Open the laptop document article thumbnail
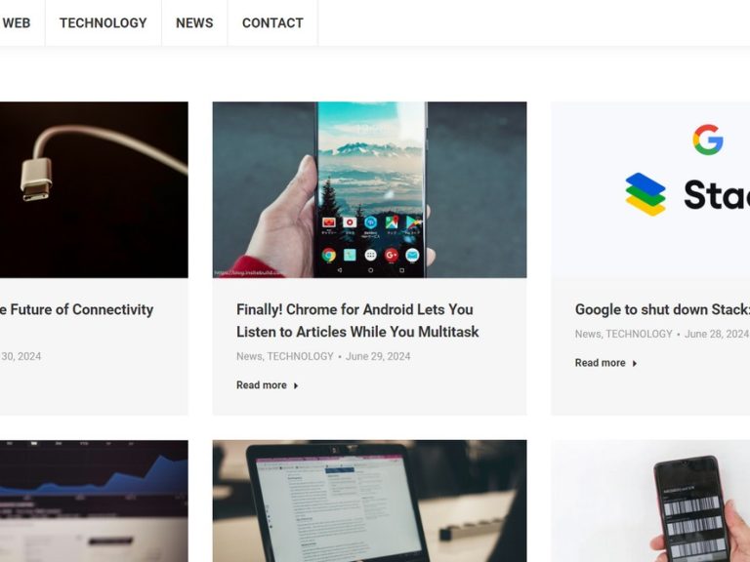Screen dimensions: 750x562 pyautogui.click(x=370, y=501)
